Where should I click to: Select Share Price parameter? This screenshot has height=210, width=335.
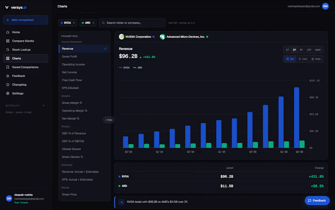84,195
